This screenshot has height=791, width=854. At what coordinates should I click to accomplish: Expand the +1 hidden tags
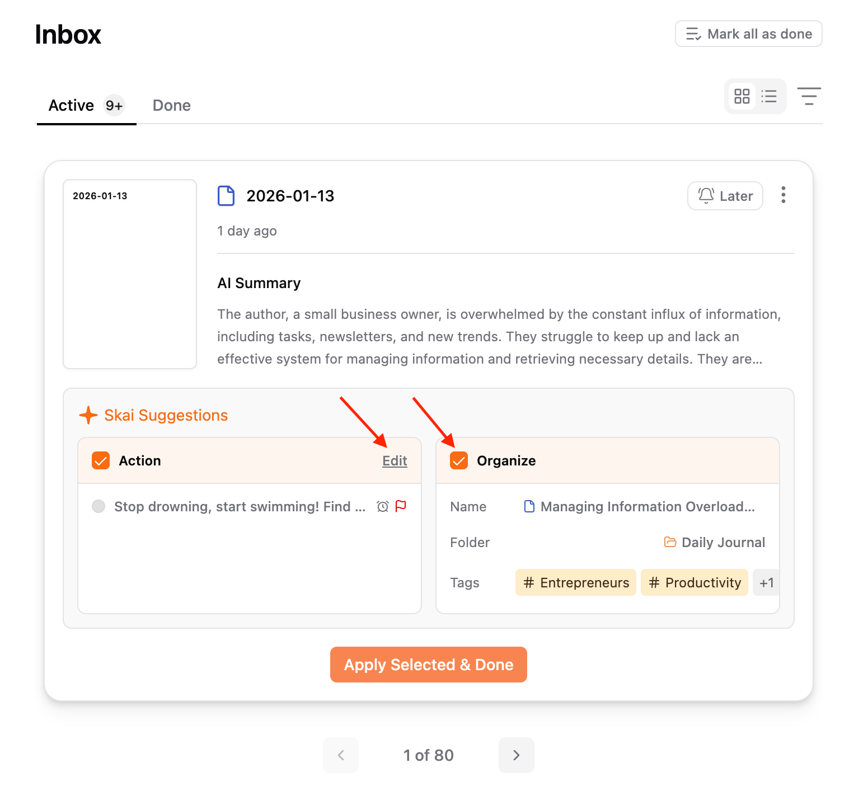766,582
